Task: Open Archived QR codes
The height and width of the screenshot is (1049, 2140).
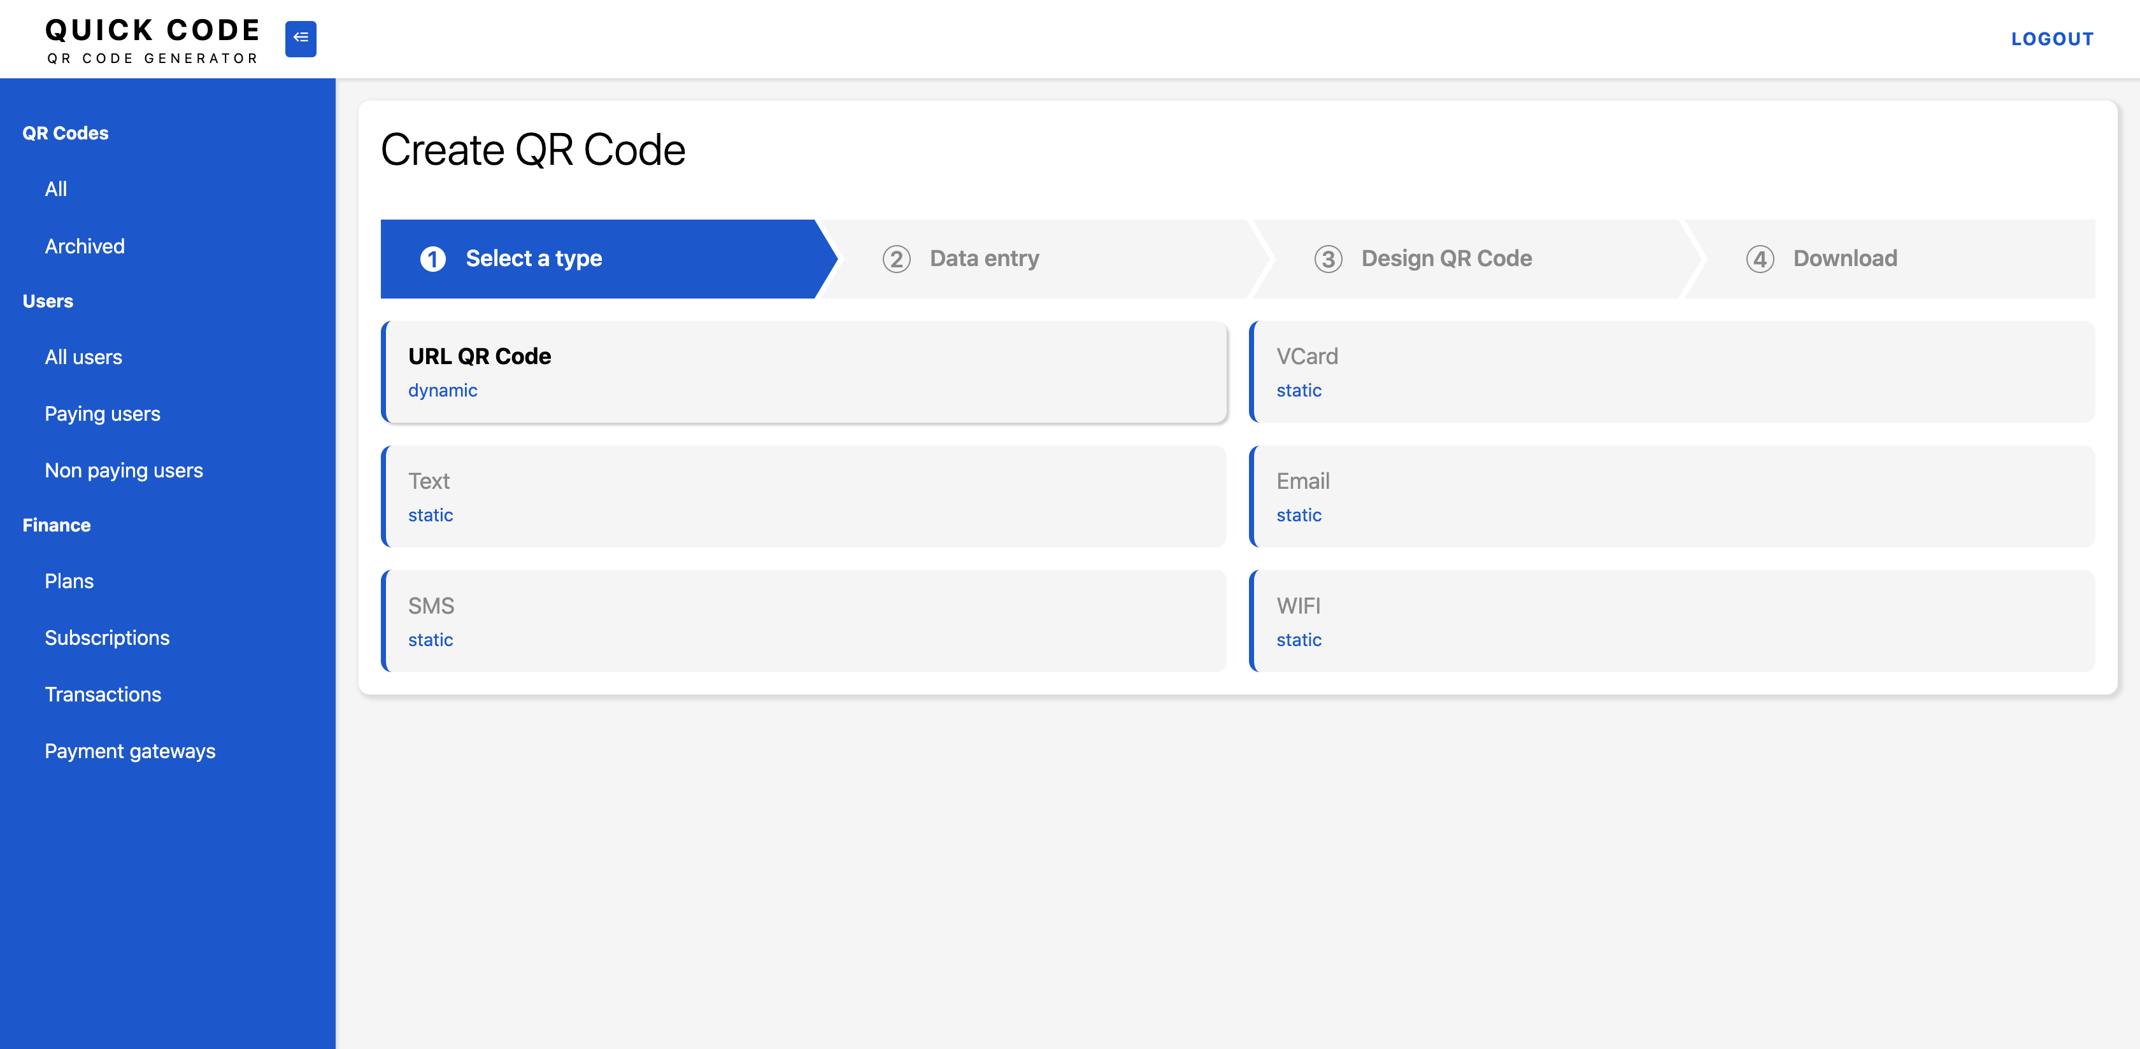Action: [85, 246]
